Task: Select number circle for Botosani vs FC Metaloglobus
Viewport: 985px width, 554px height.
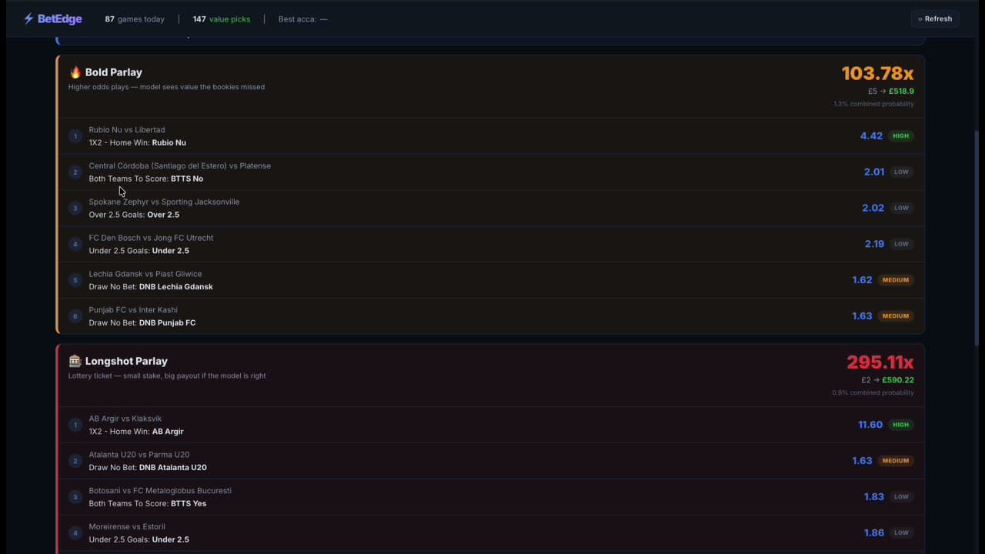Action: pos(75,497)
